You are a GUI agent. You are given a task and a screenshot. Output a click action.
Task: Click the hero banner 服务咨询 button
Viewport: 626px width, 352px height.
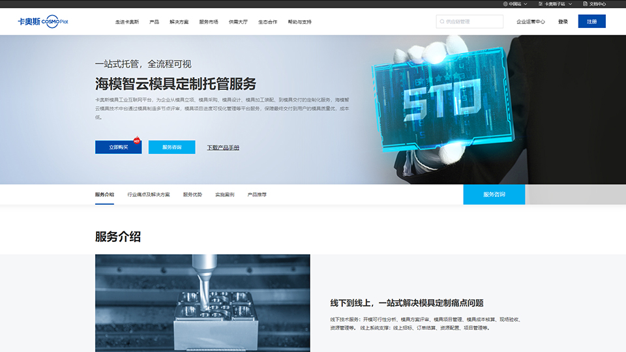(x=171, y=147)
